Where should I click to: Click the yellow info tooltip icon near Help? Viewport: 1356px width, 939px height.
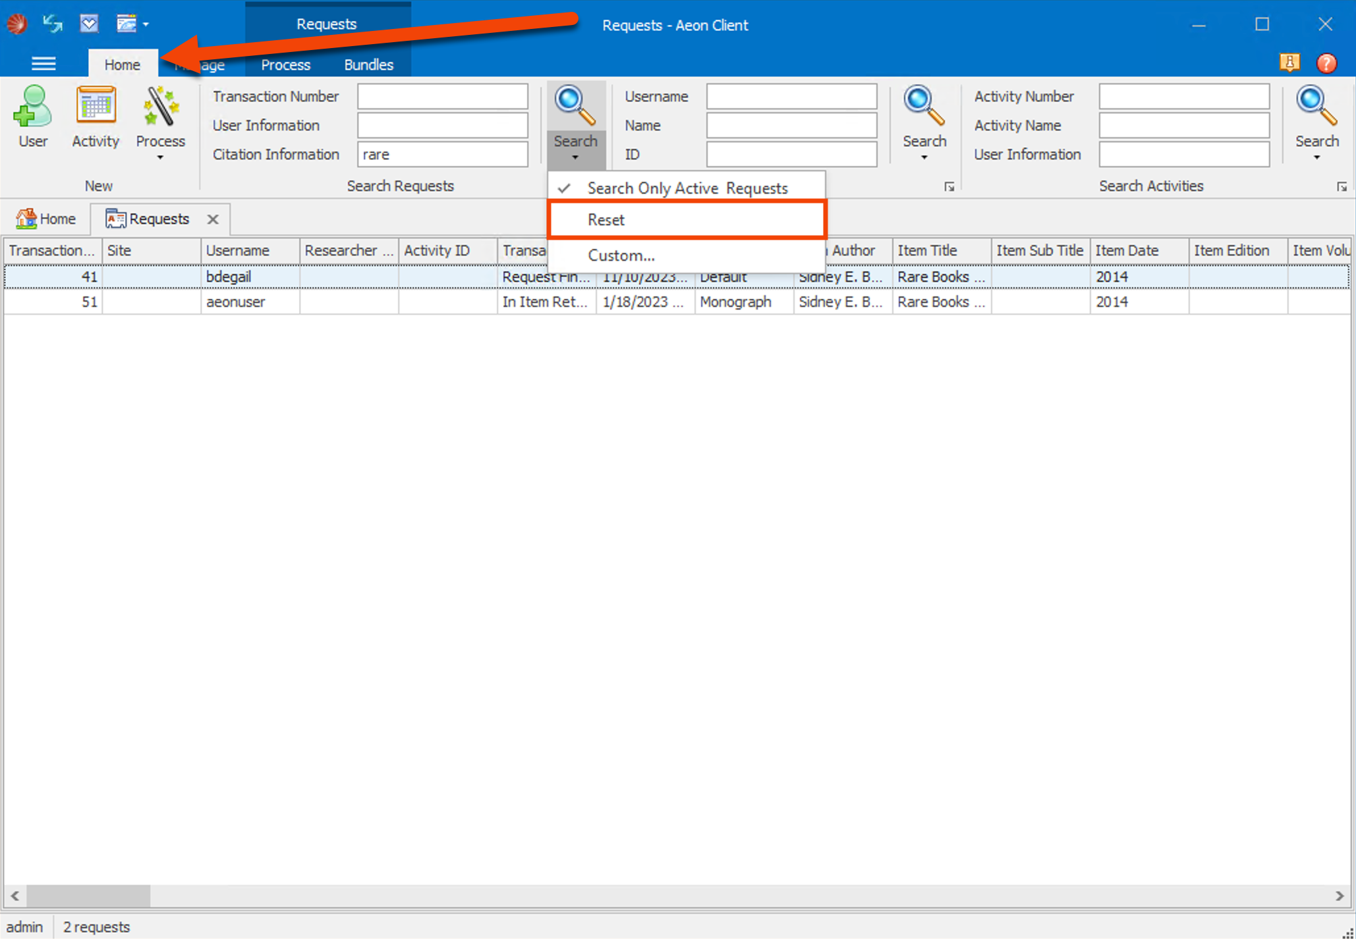click(x=1290, y=63)
